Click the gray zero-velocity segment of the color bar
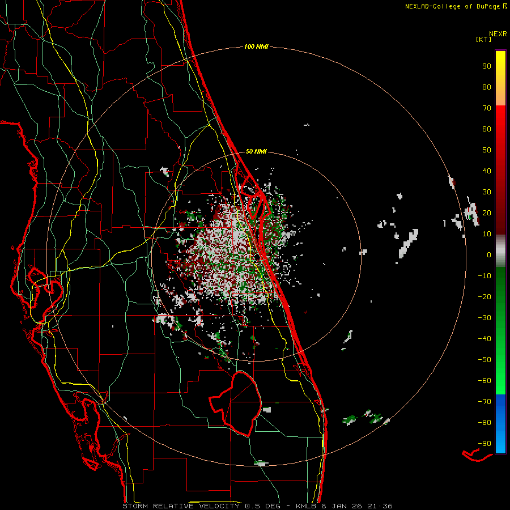Image resolution: width=510 pixels, height=510 pixels. (500, 251)
